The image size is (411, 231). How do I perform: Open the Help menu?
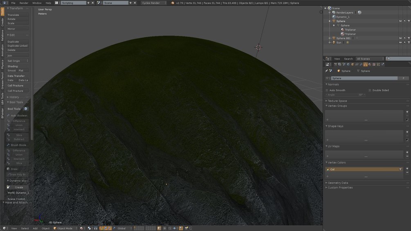pos(49,3)
